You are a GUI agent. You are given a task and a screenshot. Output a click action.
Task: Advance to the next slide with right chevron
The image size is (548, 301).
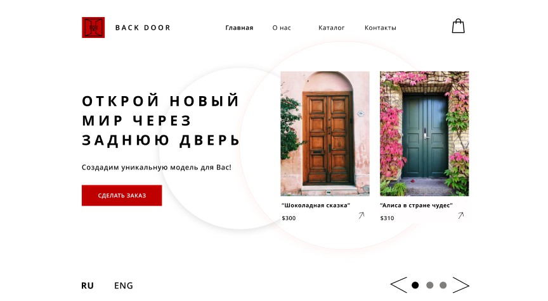[x=461, y=285]
